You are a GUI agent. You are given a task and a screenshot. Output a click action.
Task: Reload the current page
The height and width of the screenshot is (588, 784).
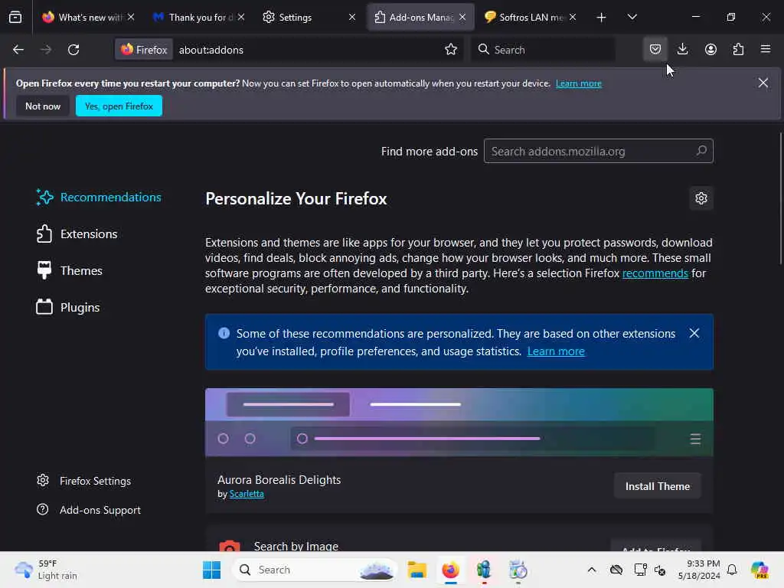(73, 50)
